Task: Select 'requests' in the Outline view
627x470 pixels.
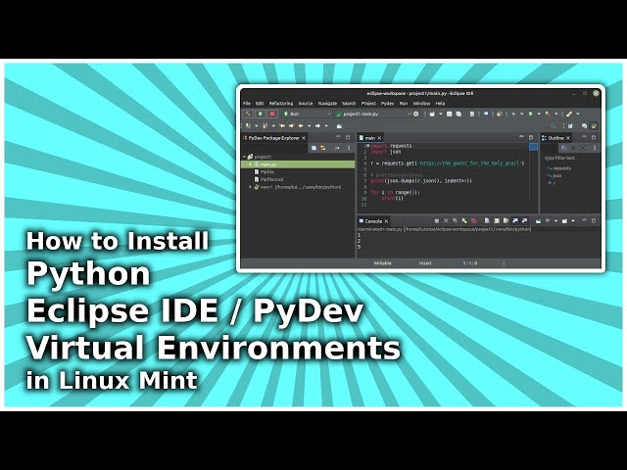Action: [x=559, y=168]
